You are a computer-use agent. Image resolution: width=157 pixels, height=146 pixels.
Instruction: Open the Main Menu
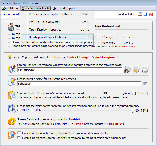10,8
